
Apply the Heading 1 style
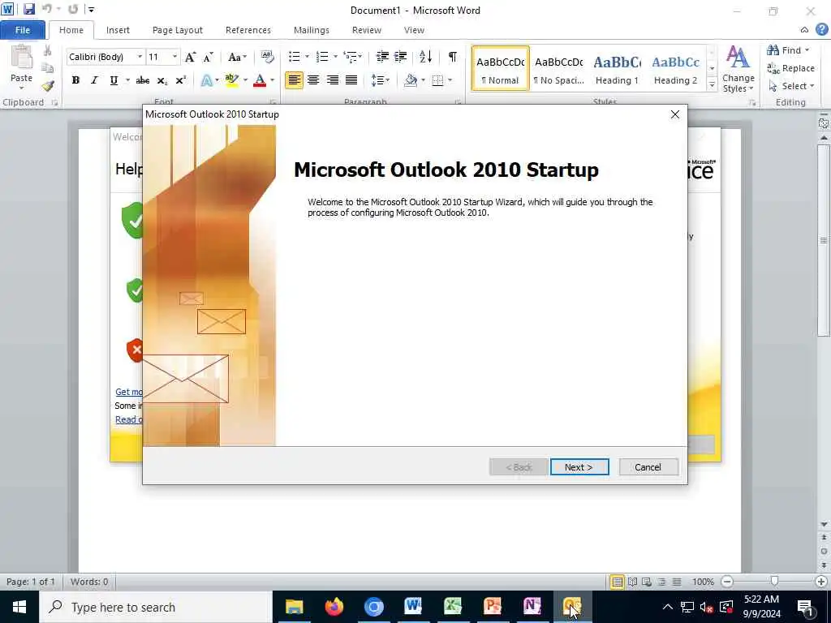tap(617, 68)
